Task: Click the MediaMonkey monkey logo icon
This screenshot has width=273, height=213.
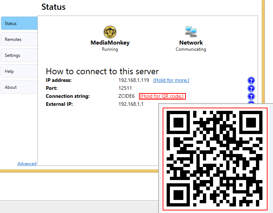Action: click(110, 32)
